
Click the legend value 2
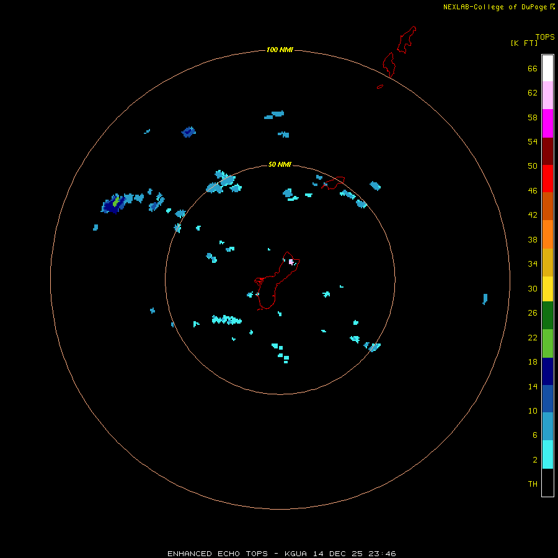tap(535, 460)
